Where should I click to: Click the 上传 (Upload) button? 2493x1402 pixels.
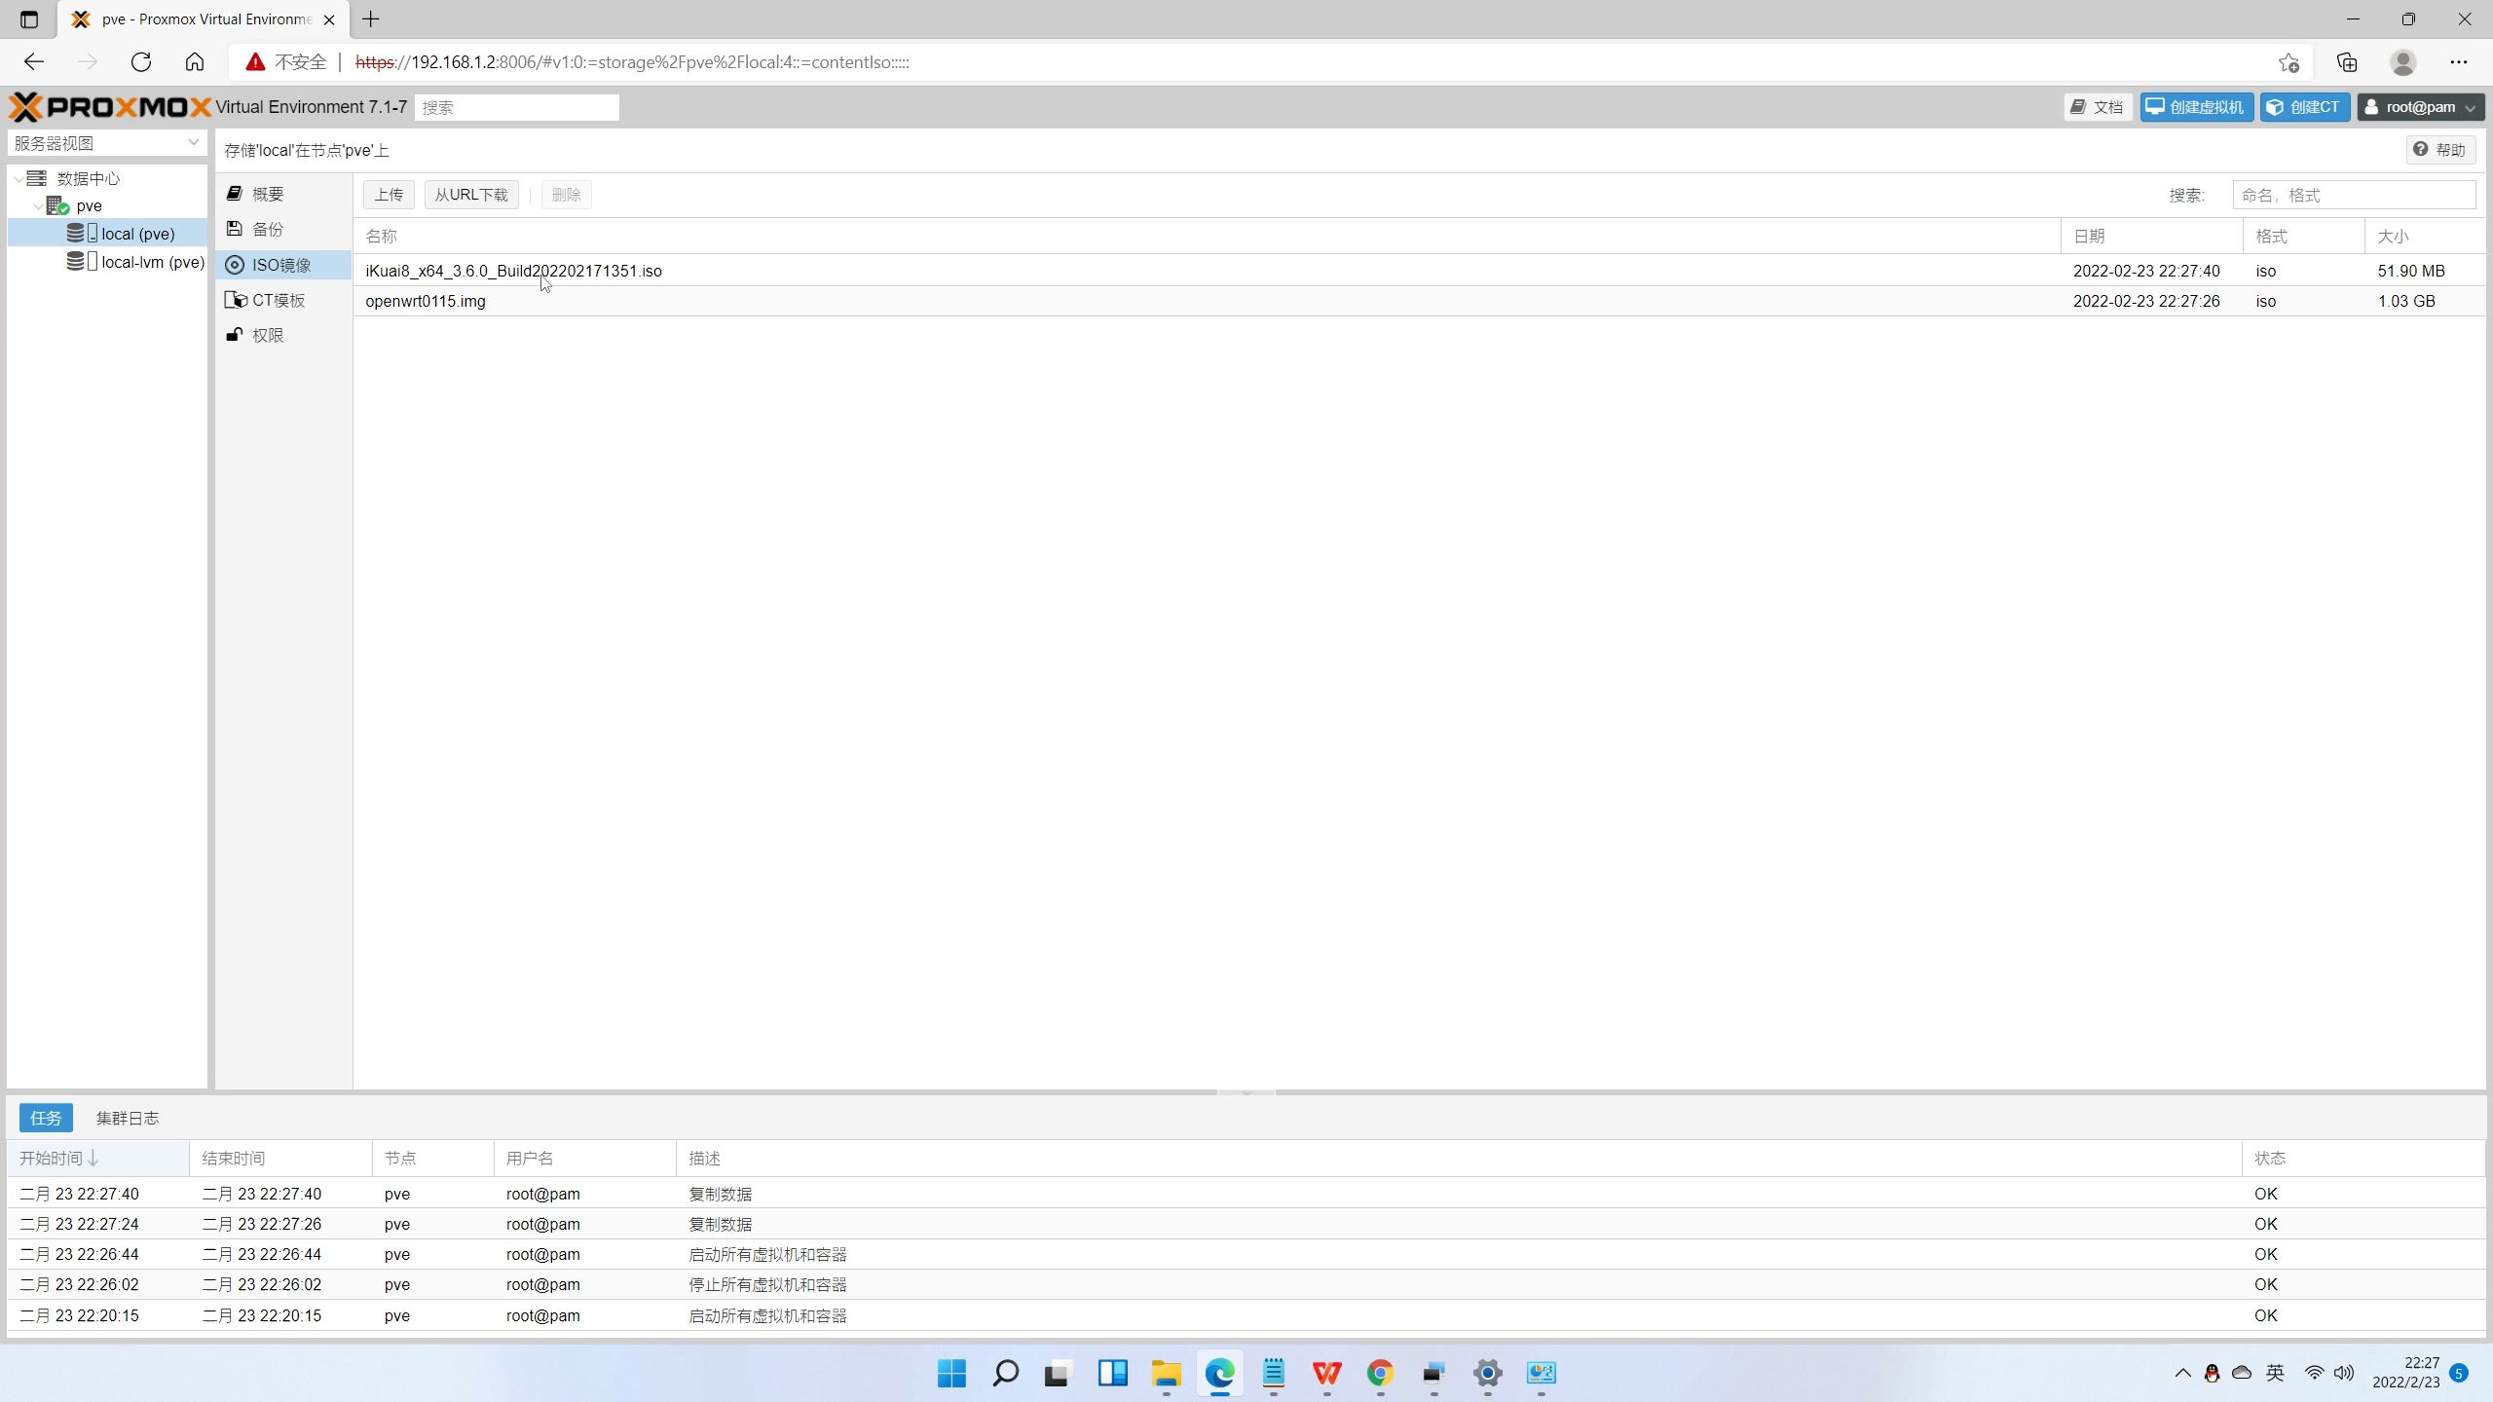(389, 195)
